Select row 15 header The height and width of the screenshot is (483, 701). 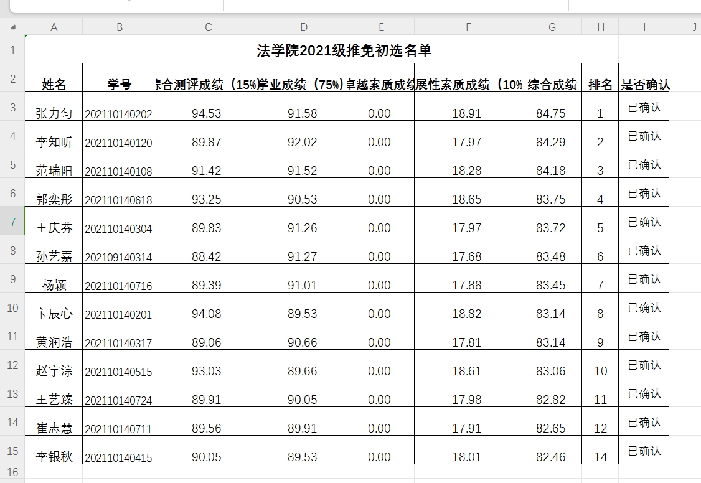tap(12, 451)
